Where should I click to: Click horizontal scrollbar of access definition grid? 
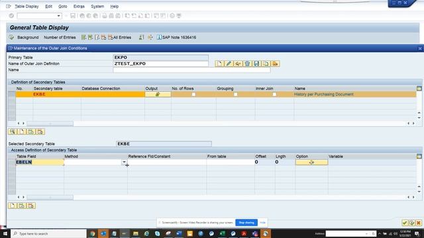click(50, 197)
